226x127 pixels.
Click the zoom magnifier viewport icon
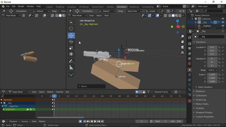[182, 36]
